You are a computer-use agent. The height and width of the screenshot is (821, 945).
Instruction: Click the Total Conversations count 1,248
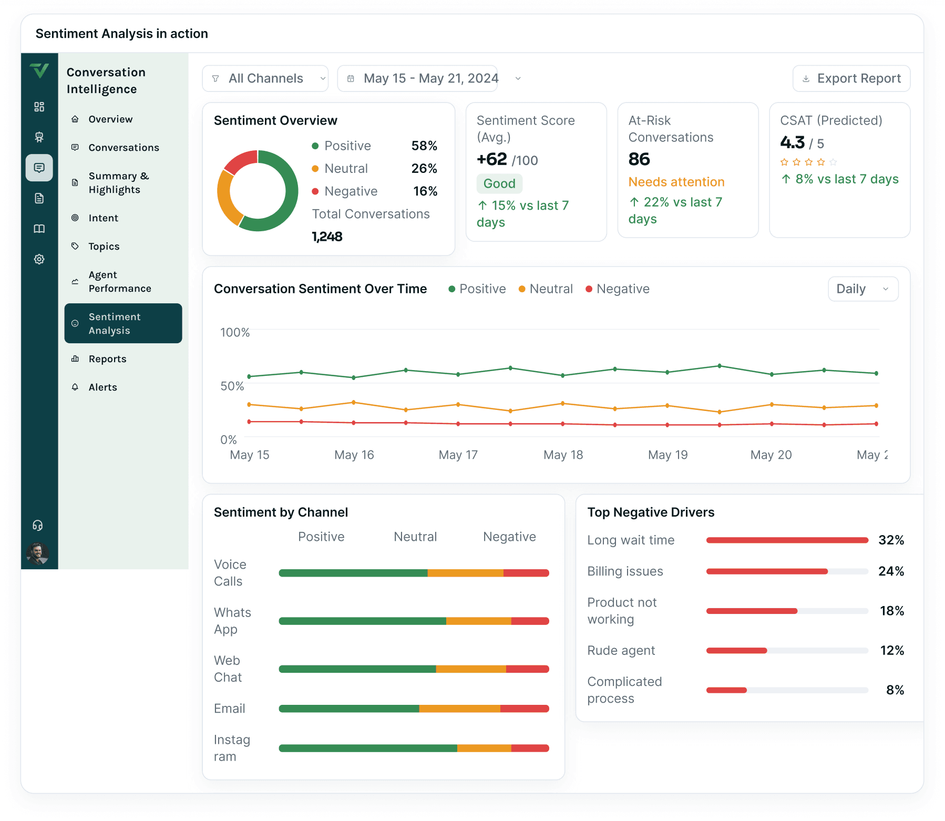coord(327,237)
